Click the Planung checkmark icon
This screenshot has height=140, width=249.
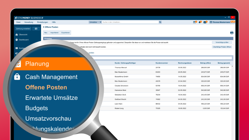(x=17, y=64)
